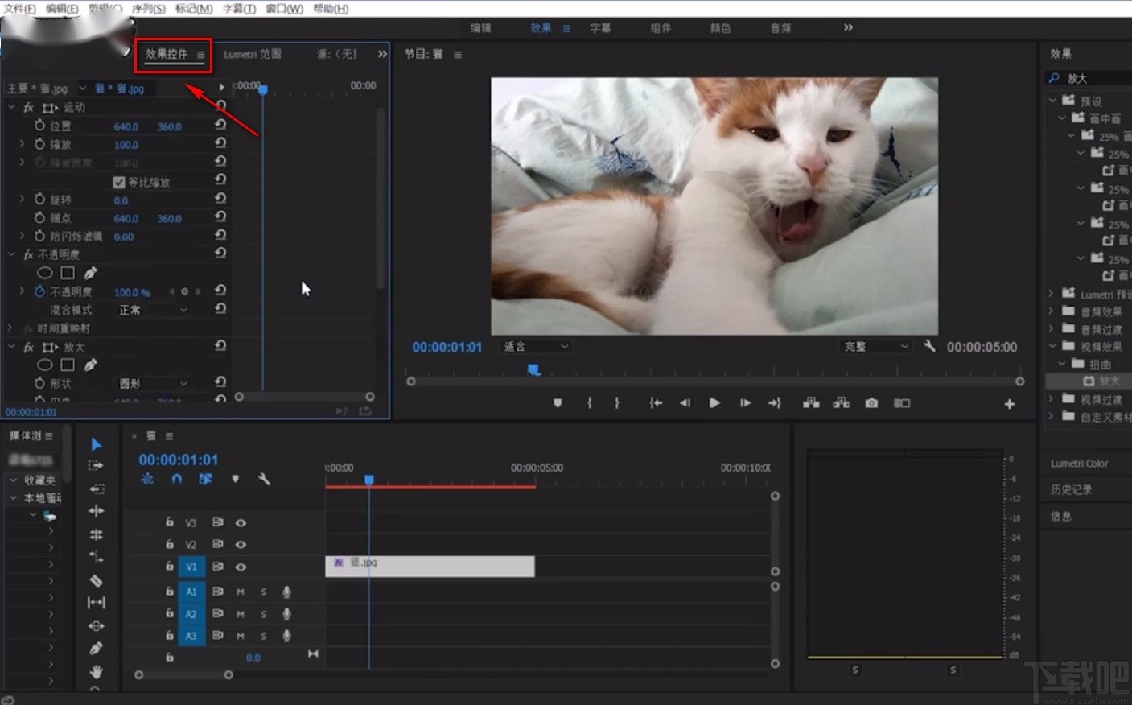1132x705 pixels.
Task: Export frame with camera icon
Action: point(871,403)
